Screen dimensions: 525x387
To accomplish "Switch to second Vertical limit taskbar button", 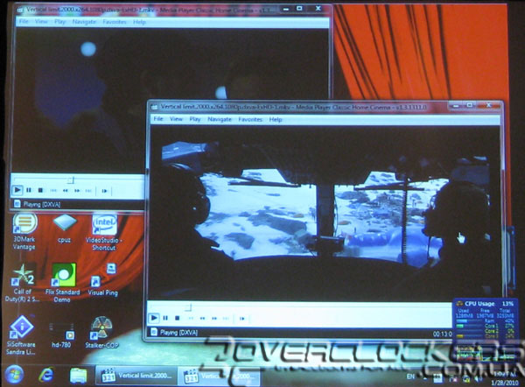I will [x=220, y=376].
